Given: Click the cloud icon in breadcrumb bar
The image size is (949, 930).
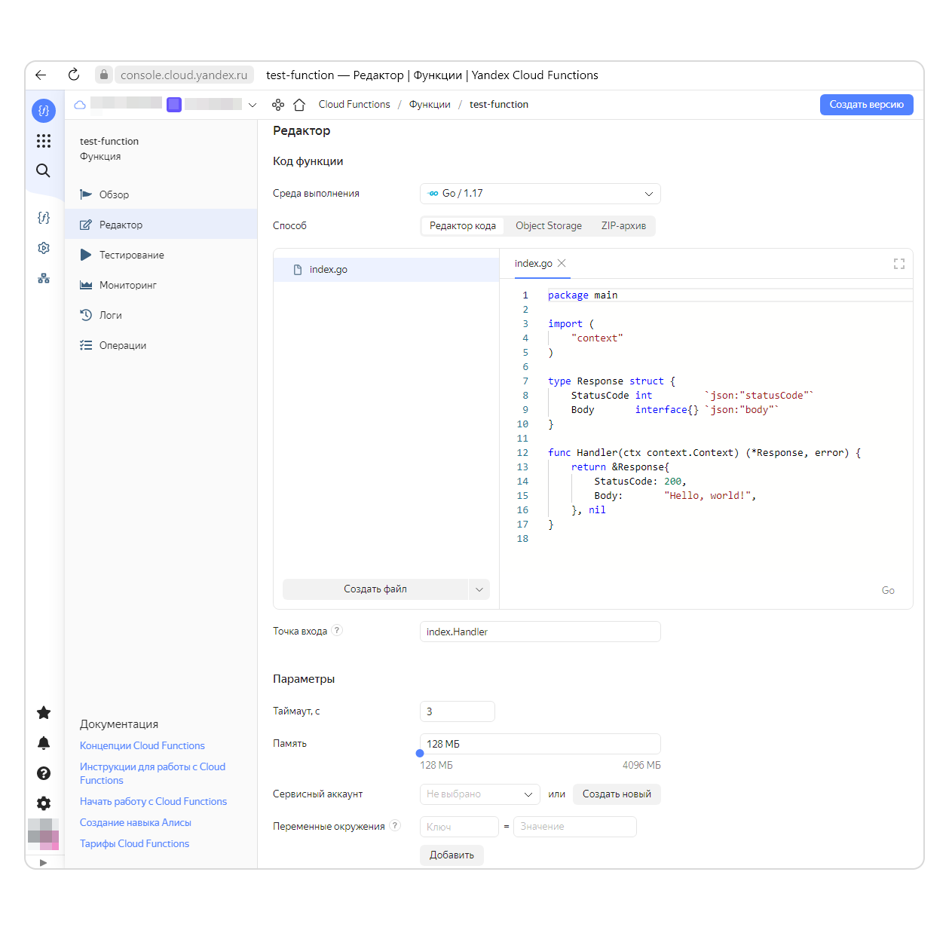Looking at the screenshot, I should tap(80, 105).
